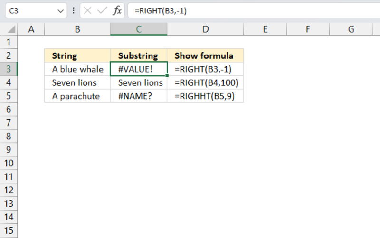Click the #VALUE! error cell

click(x=139, y=69)
